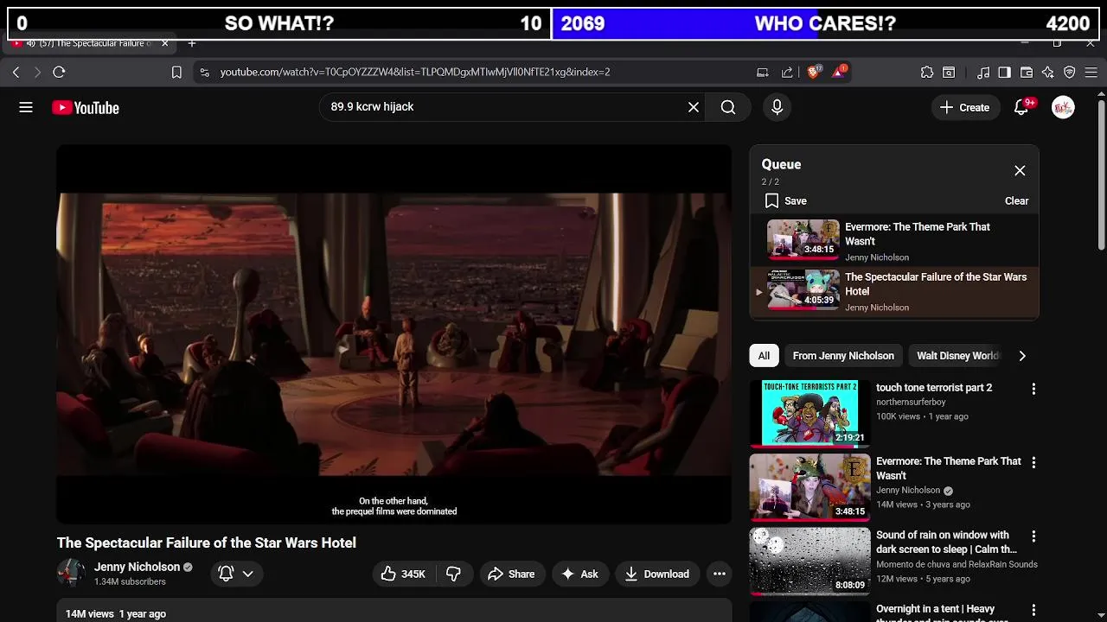This screenshot has width=1107, height=622.
Task: Open YouTube notifications bell
Action: pyautogui.click(x=1022, y=107)
